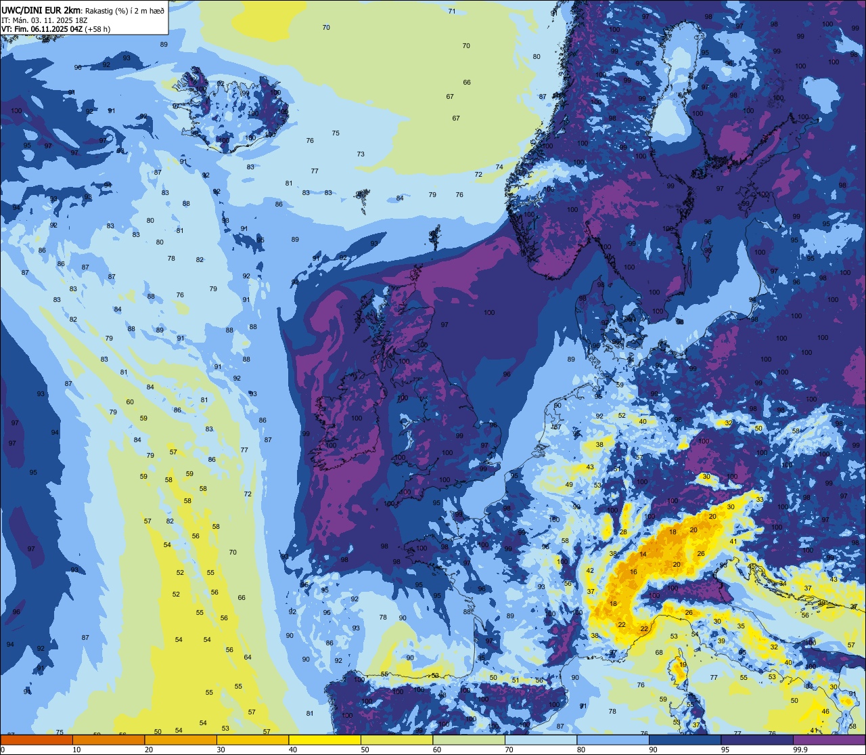Click the value "28" west of the Alps
866x755 pixels.
pyautogui.click(x=623, y=532)
